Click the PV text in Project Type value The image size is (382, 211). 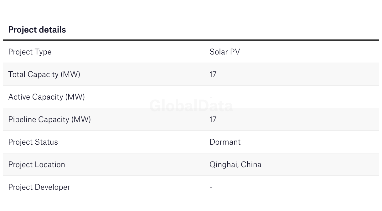[x=235, y=52]
